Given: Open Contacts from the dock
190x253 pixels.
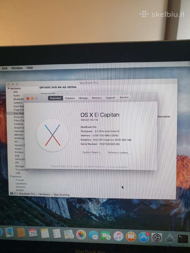Looking at the screenshot, I should 21,232.
